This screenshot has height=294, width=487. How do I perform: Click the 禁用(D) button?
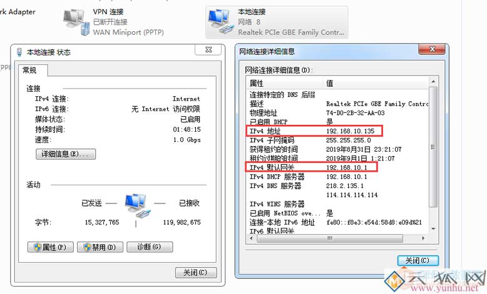pos(100,247)
